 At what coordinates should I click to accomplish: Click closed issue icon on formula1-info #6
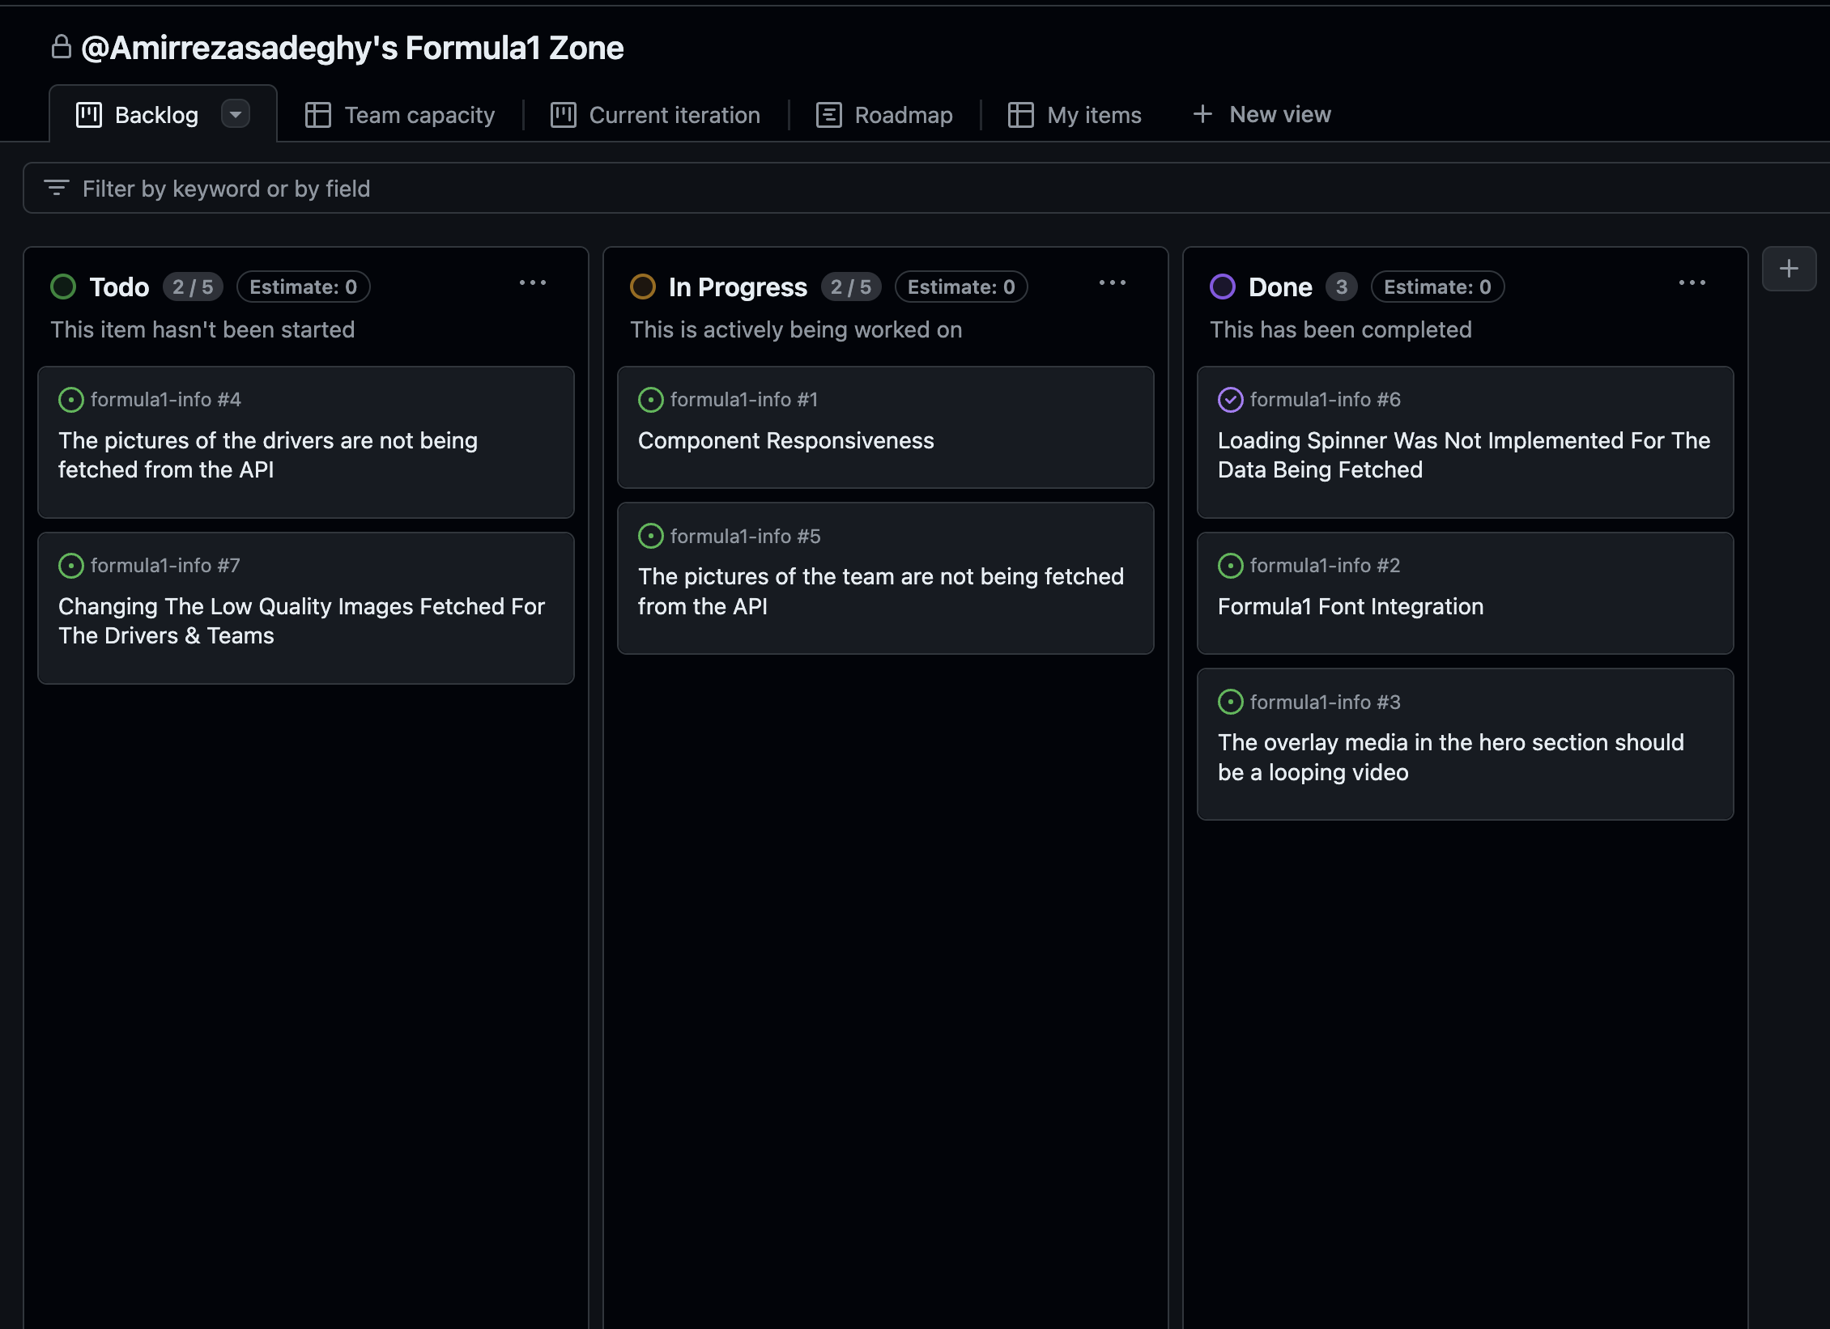[1230, 400]
